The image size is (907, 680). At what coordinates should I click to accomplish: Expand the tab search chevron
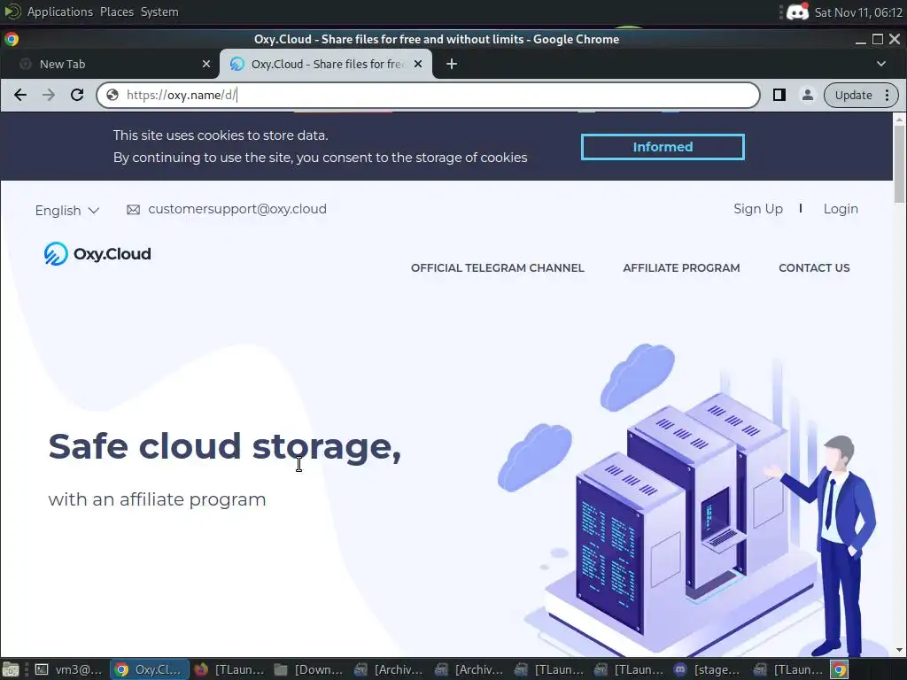[x=881, y=64]
